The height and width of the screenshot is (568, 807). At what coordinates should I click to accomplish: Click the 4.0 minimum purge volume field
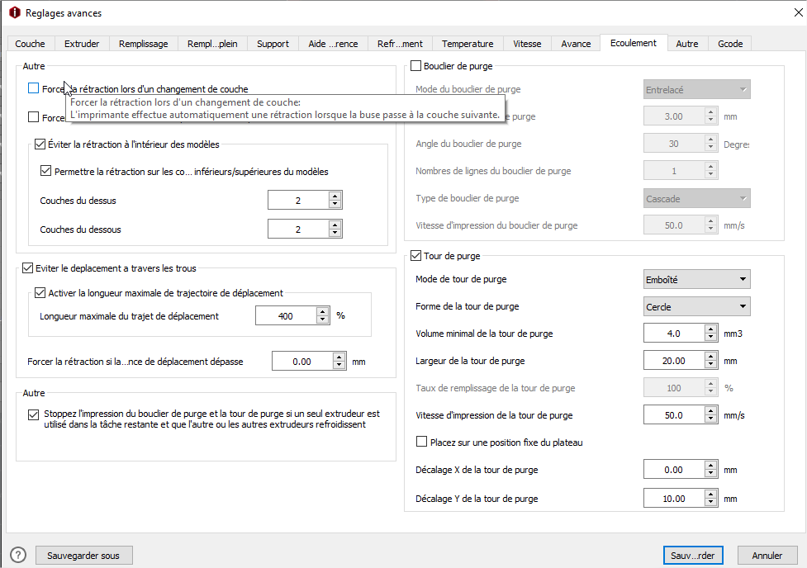pyautogui.click(x=674, y=334)
